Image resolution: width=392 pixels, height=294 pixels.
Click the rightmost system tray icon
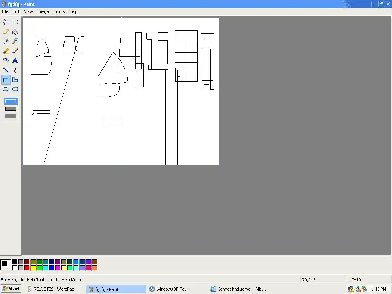click(x=364, y=289)
